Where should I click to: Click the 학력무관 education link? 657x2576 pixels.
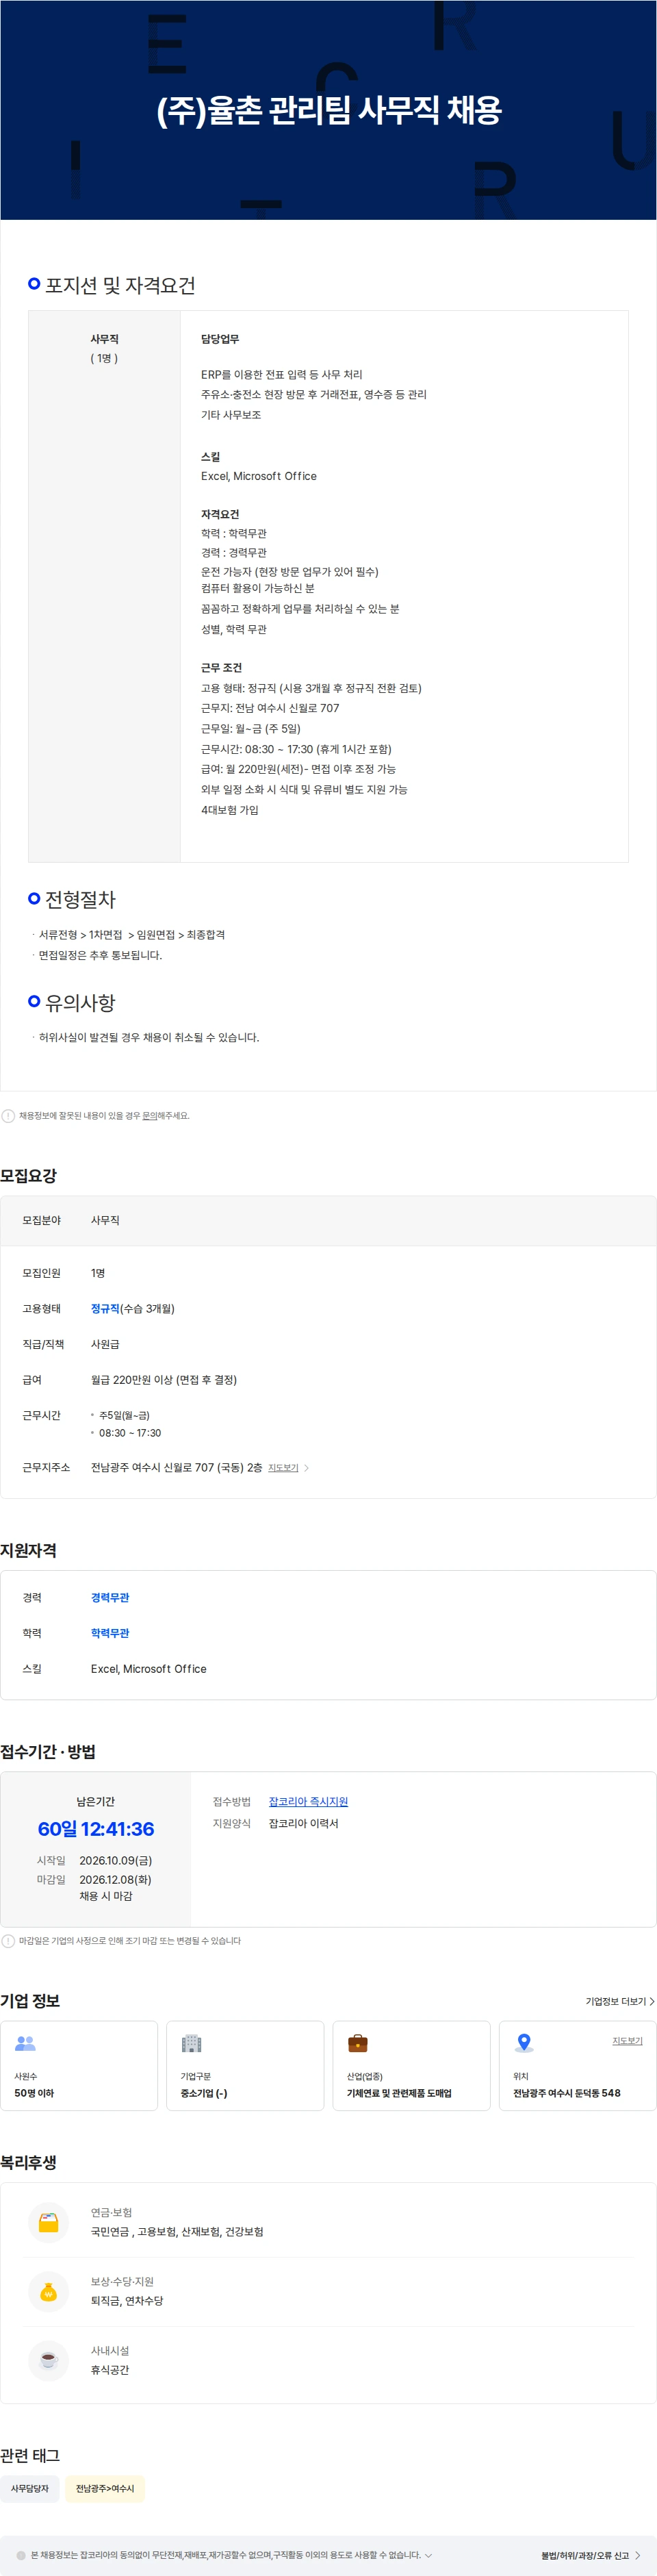[110, 1633]
